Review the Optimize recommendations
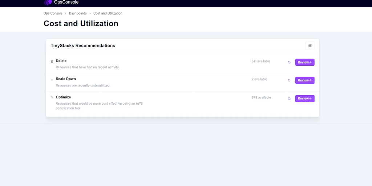 (x=305, y=99)
